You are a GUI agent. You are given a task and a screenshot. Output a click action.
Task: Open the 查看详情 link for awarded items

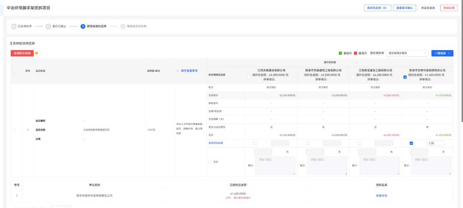(381, 196)
